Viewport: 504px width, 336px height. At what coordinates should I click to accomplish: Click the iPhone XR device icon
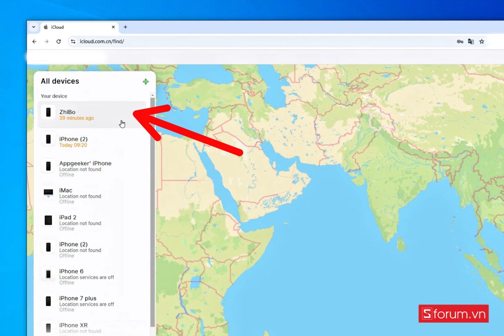(48, 328)
